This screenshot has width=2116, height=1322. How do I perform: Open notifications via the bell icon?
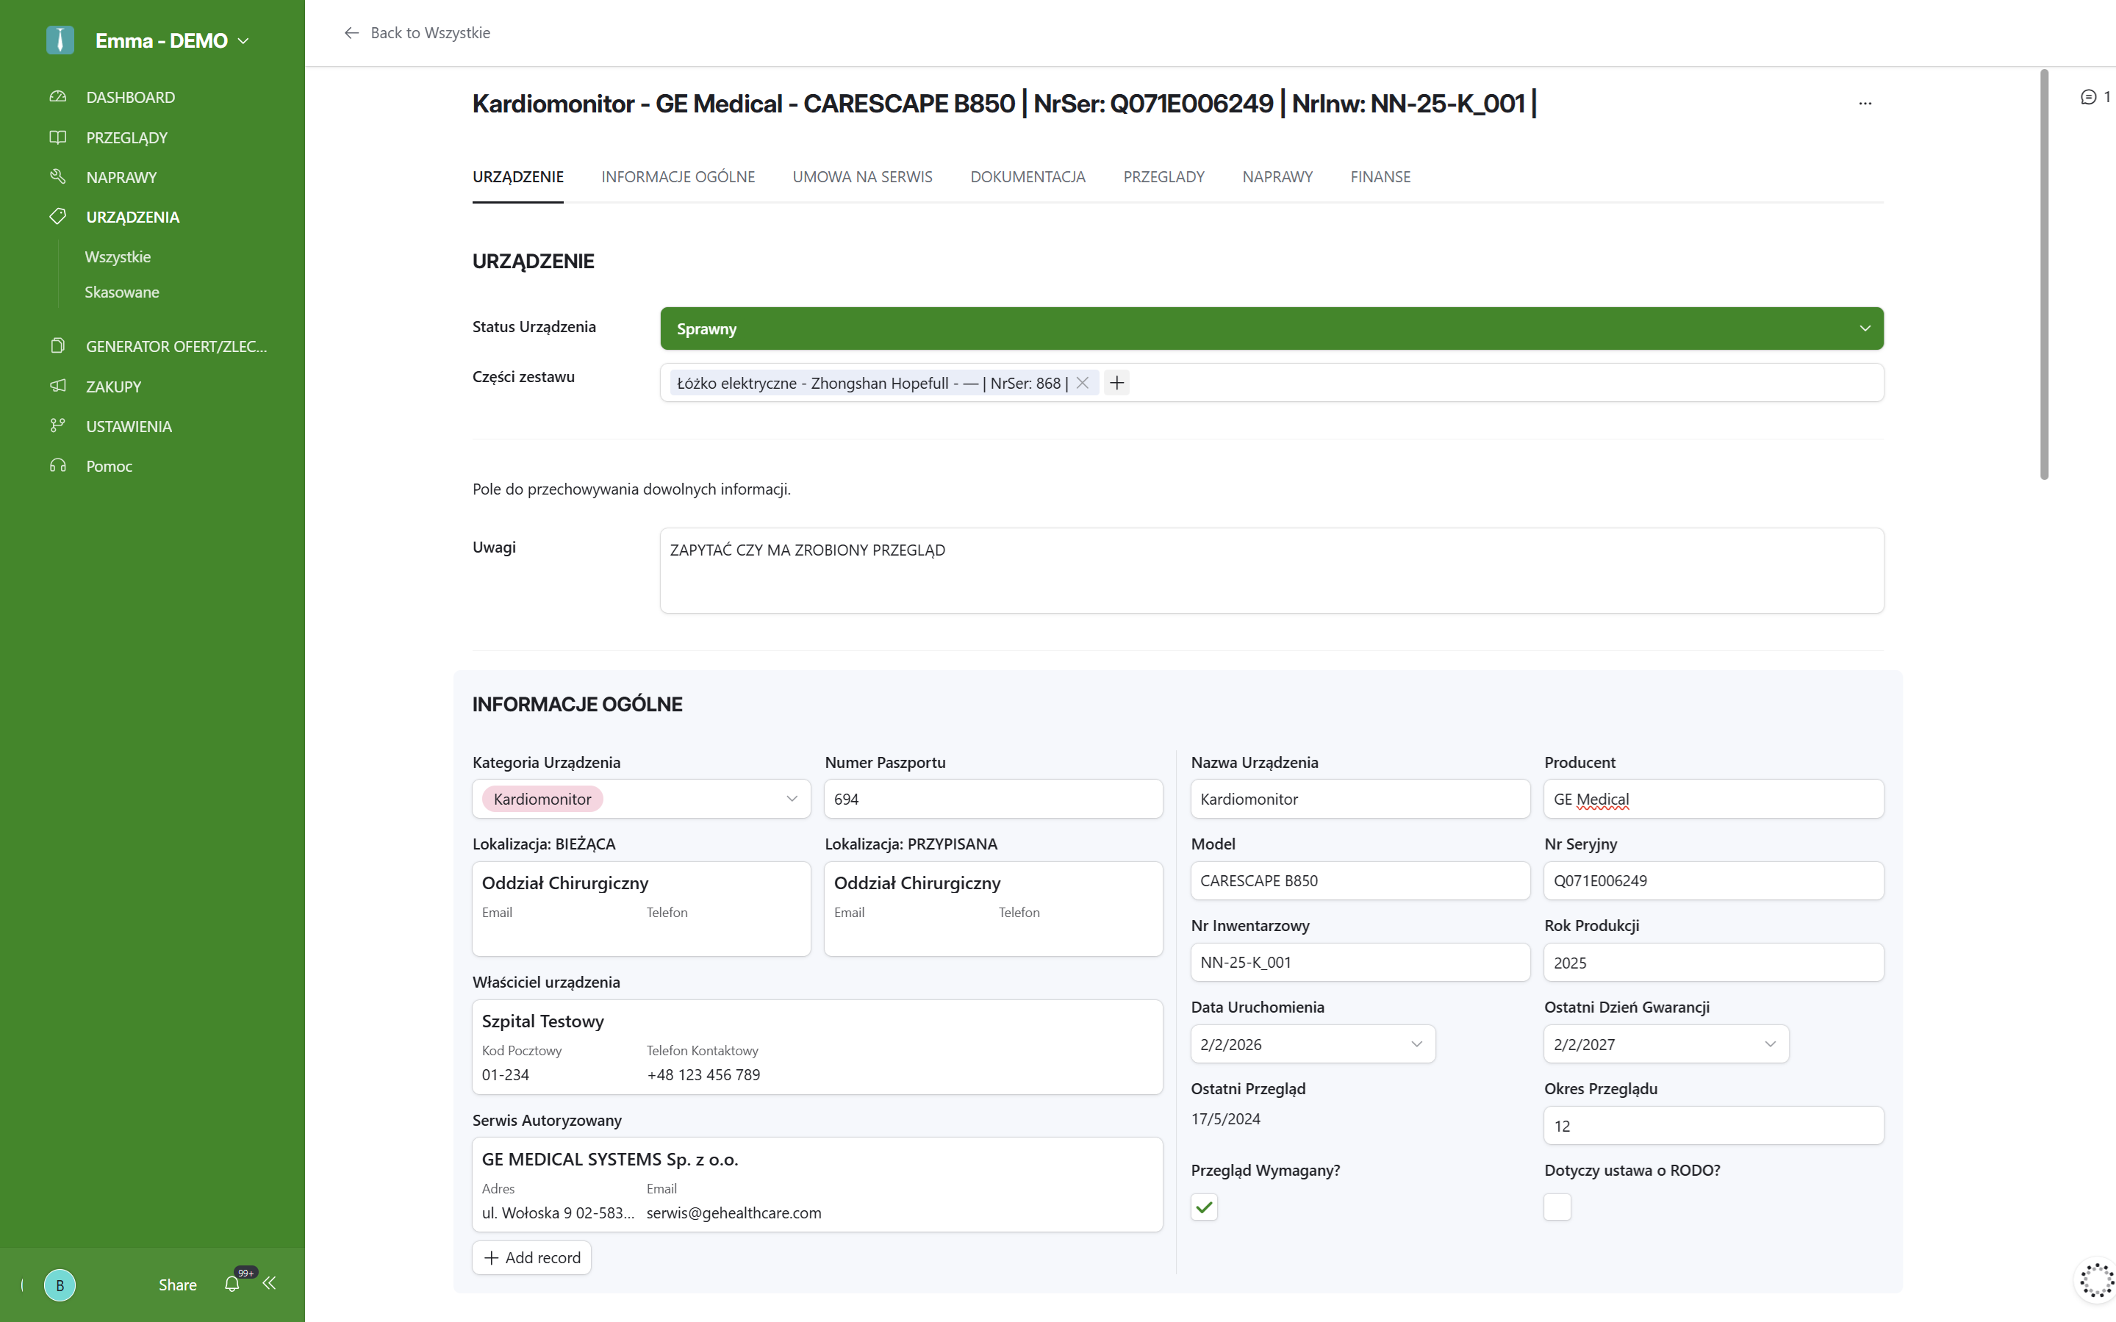tap(232, 1285)
